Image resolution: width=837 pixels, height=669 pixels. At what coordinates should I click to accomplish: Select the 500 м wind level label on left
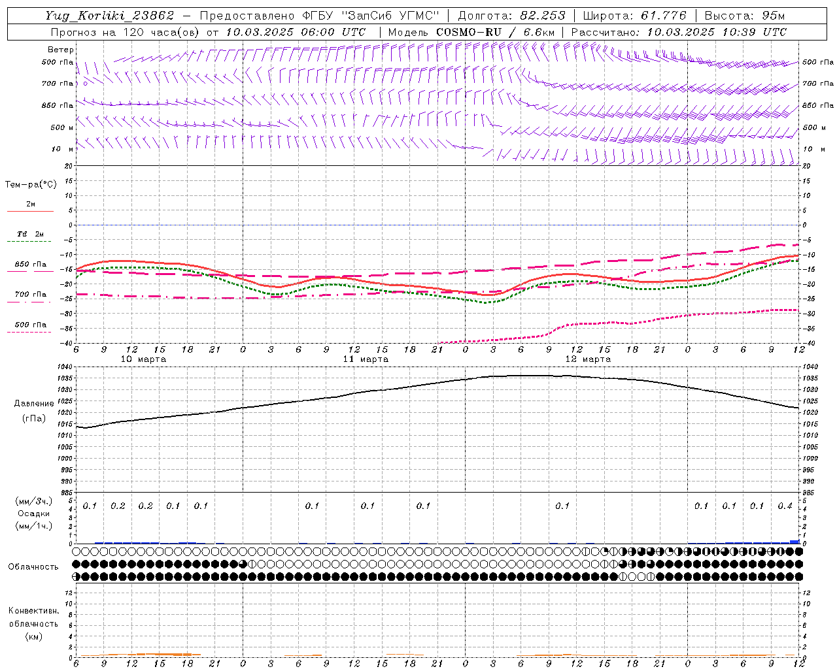click(x=62, y=127)
